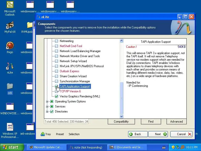Click the green-arrow network tray icon

[178, 147]
